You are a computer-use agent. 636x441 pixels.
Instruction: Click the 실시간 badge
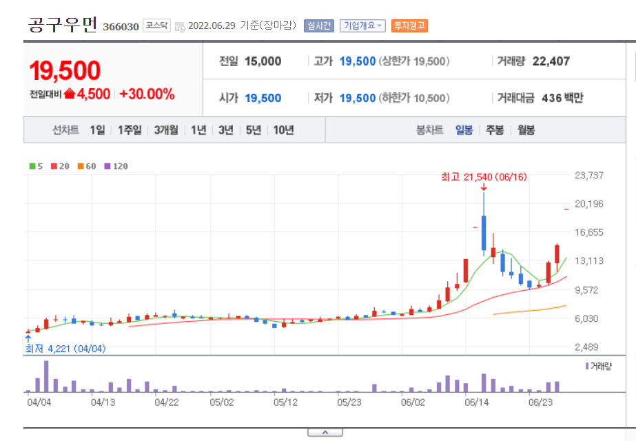pyautogui.click(x=319, y=25)
